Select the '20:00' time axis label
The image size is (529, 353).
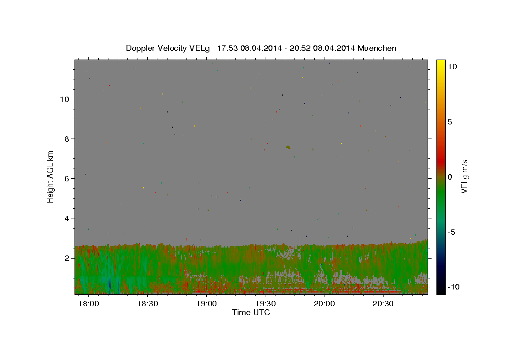tap(325, 304)
